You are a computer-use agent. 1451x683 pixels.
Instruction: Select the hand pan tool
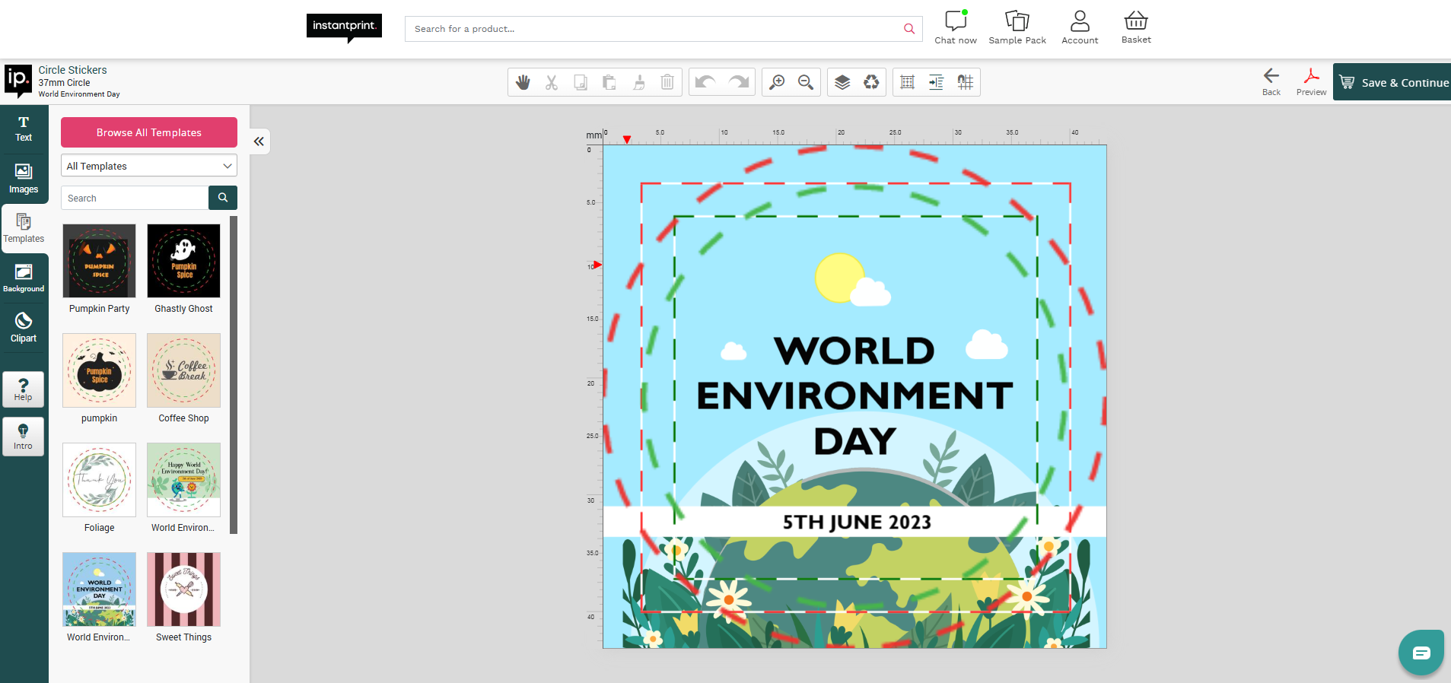click(523, 82)
